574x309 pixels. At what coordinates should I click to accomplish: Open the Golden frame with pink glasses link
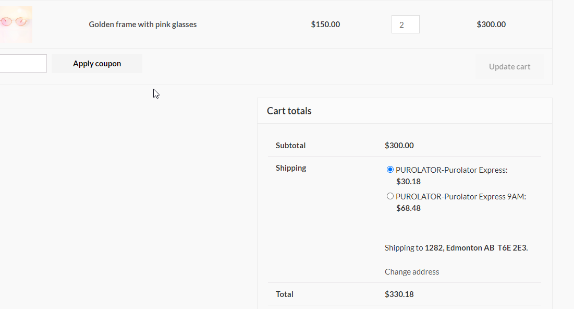pos(142,25)
